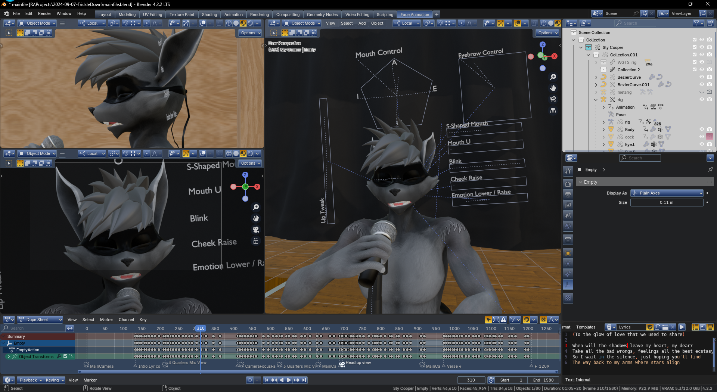Click Options button in the main viewport
Viewport: 717px width, 392px height.
click(x=548, y=33)
